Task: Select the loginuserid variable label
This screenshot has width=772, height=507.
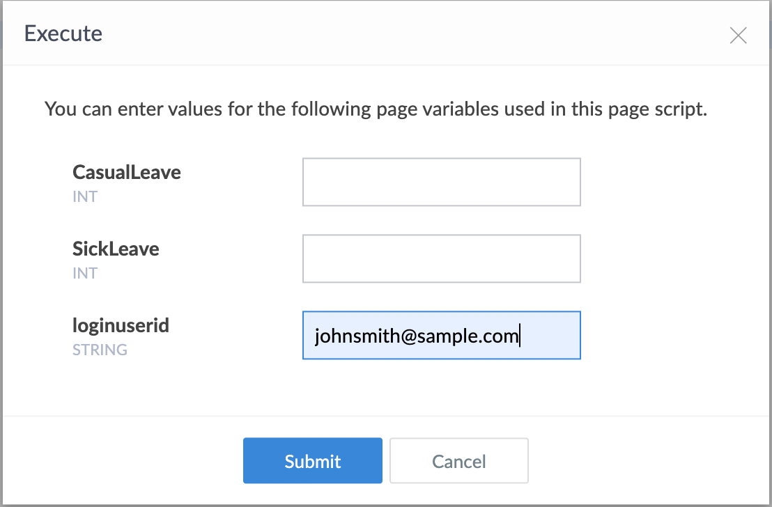Action: pyautogui.click(x=121, y=325)
